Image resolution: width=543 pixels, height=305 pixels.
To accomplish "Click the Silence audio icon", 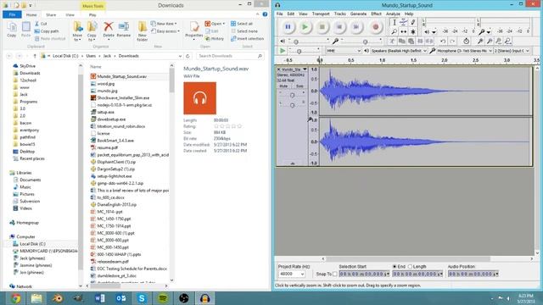I will coord(429,42).
